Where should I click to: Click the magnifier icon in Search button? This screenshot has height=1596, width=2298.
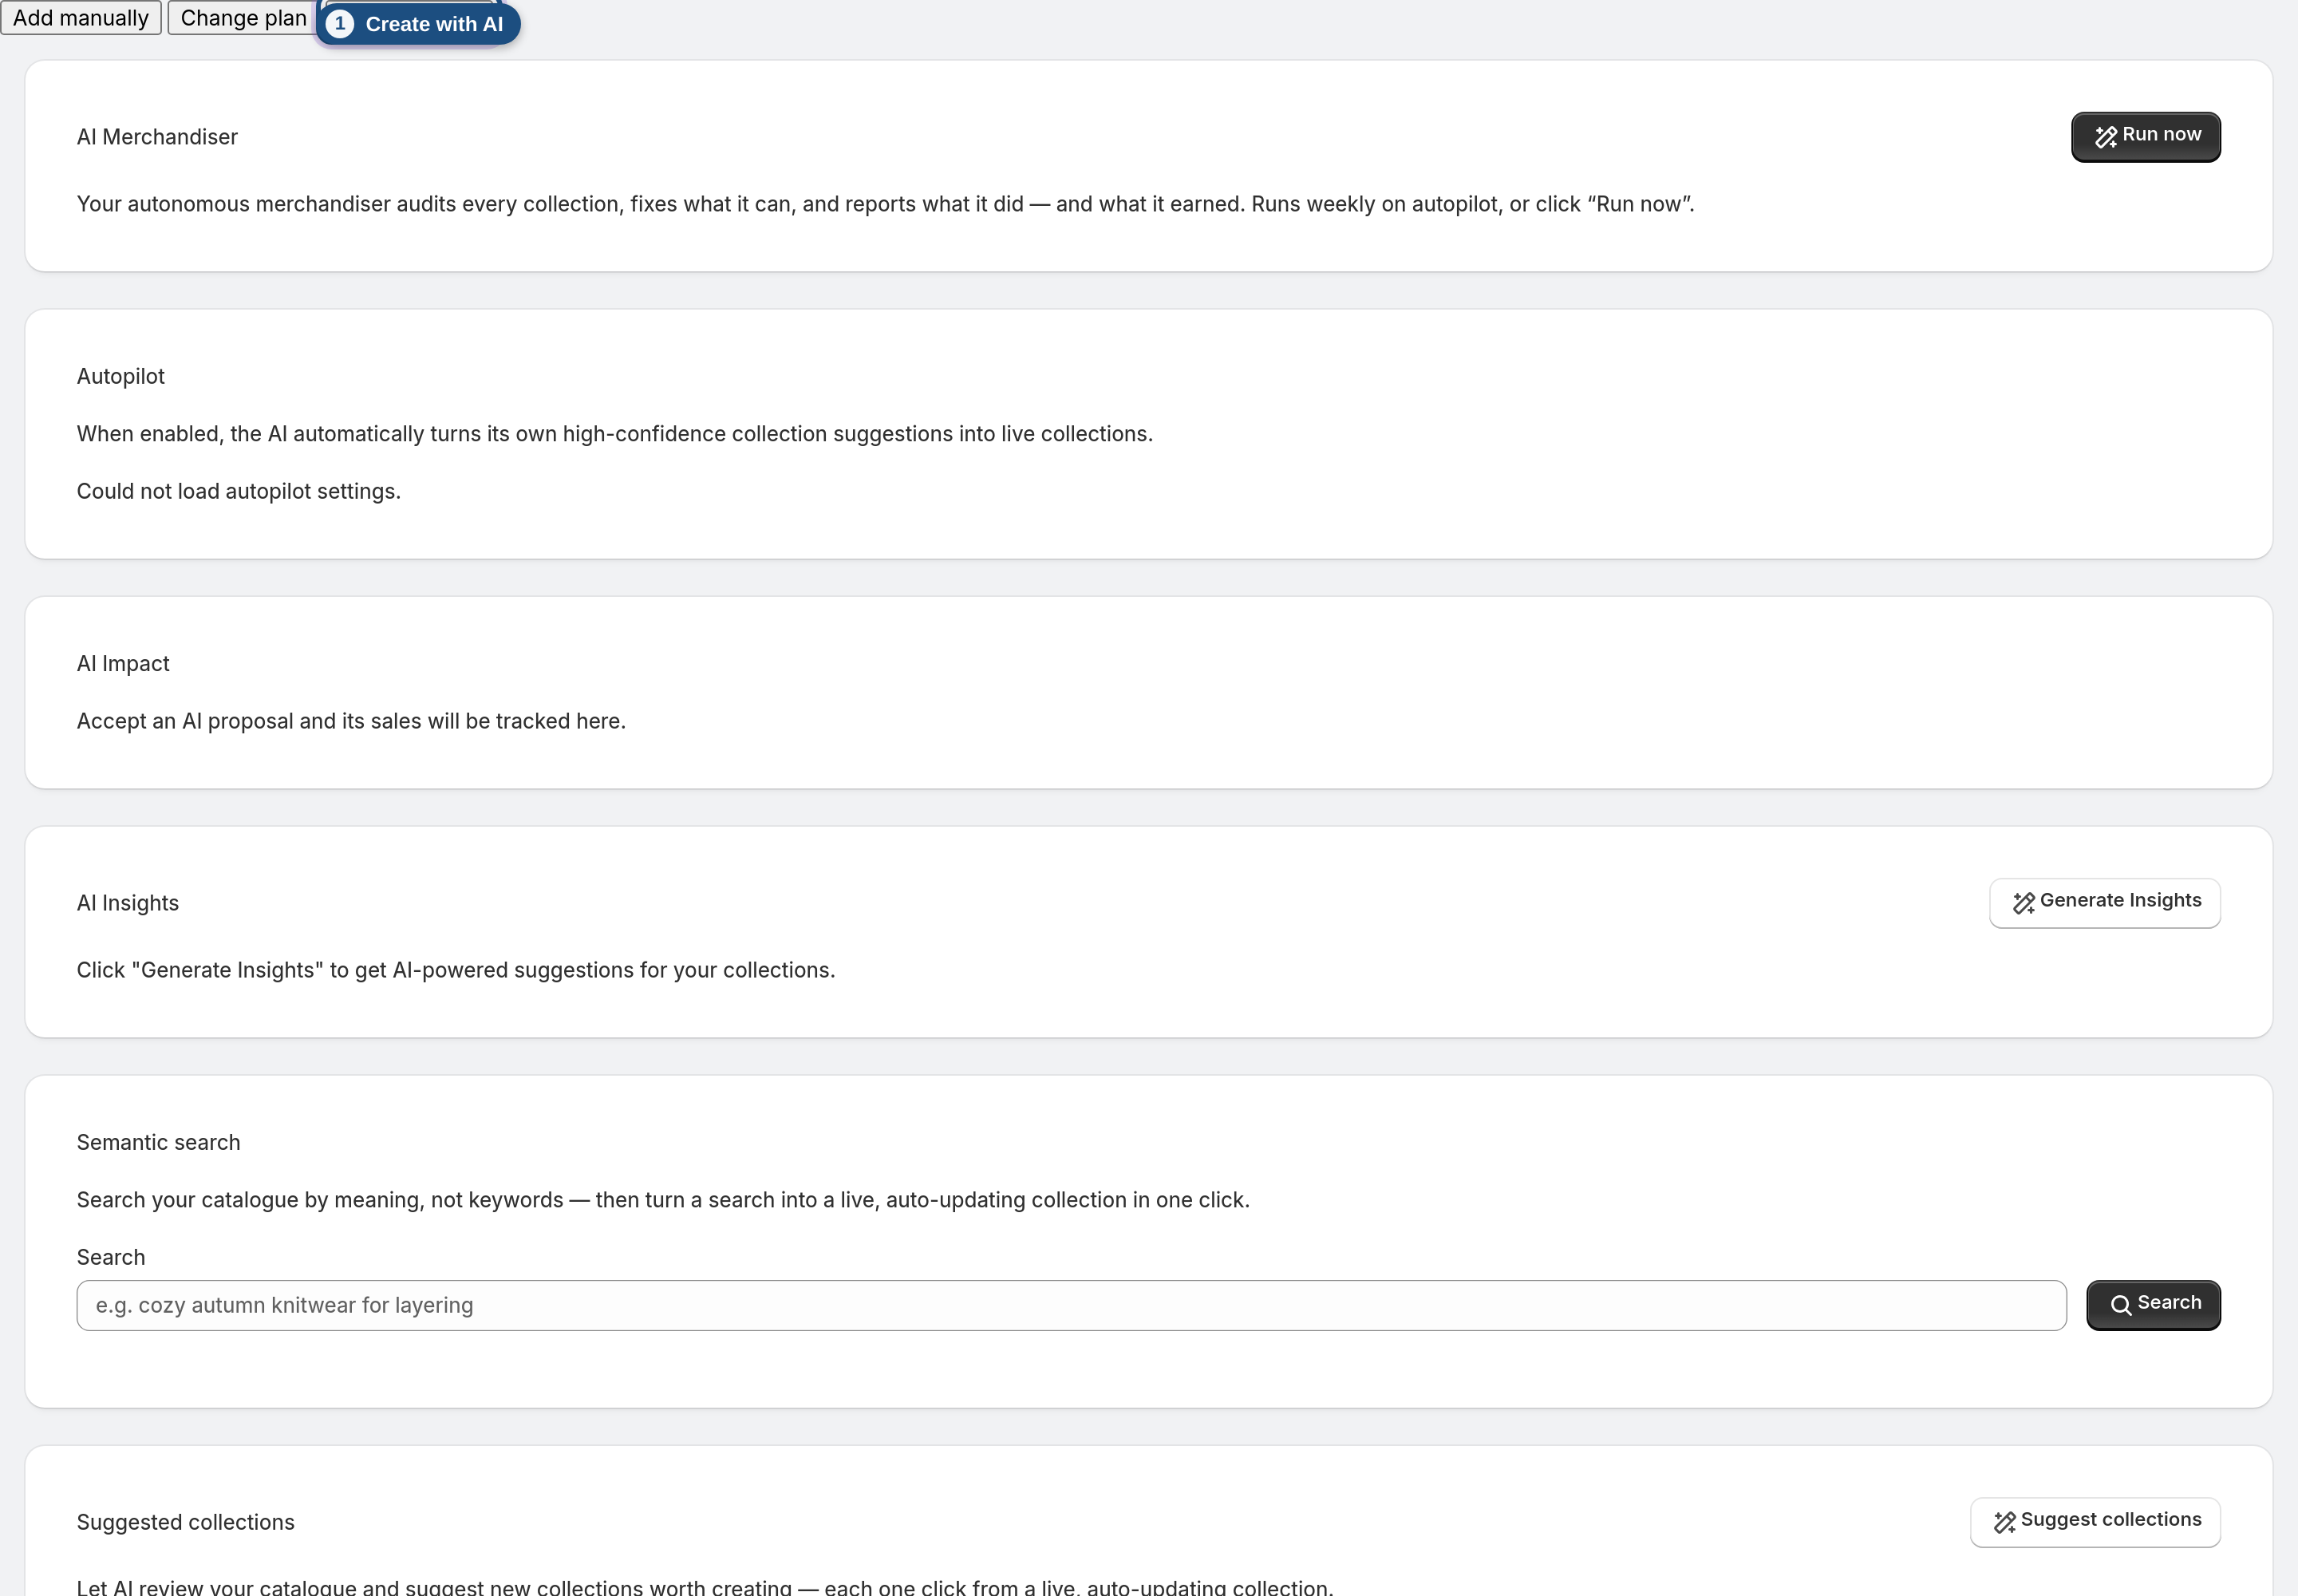pos(2120,1305)
